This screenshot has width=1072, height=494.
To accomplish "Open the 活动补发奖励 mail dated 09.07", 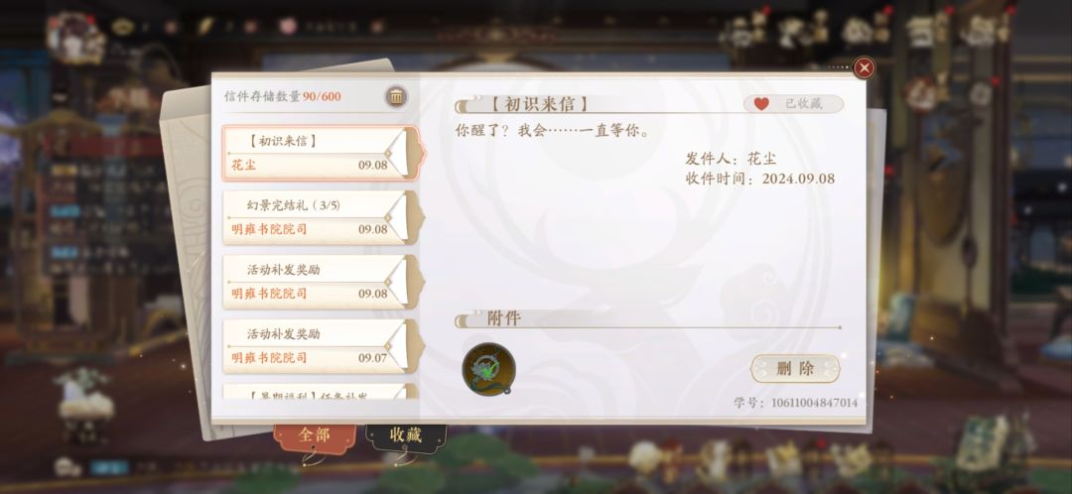I will click(321, 346).
